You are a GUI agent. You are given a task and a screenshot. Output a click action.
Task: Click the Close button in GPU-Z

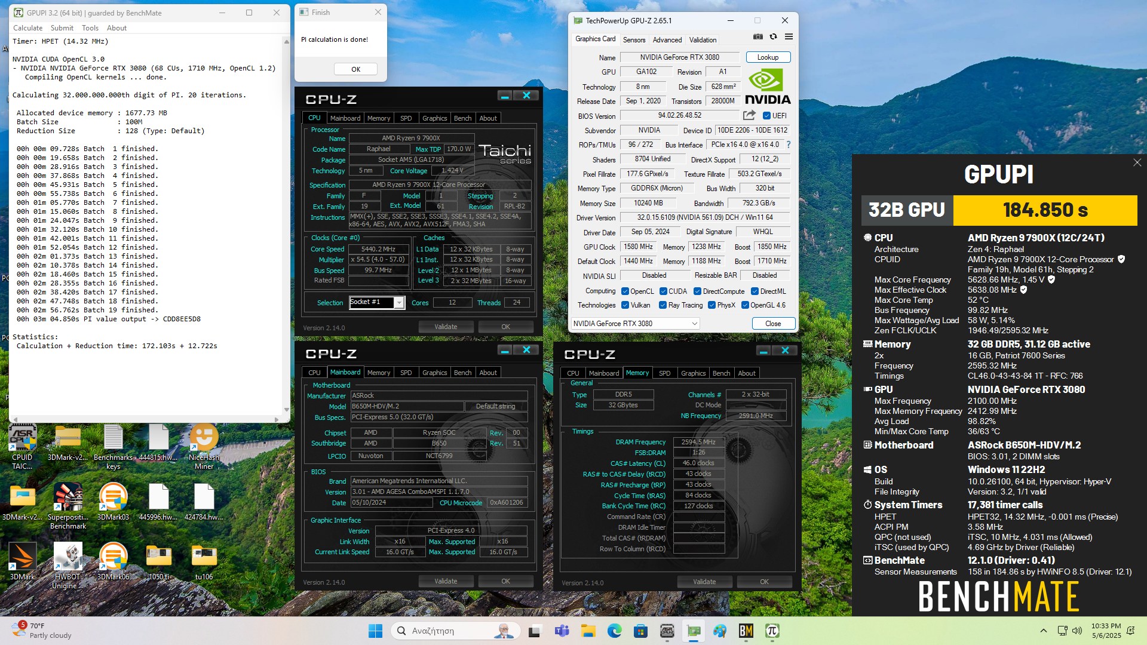pyautogui.click(x=773, y=324)
